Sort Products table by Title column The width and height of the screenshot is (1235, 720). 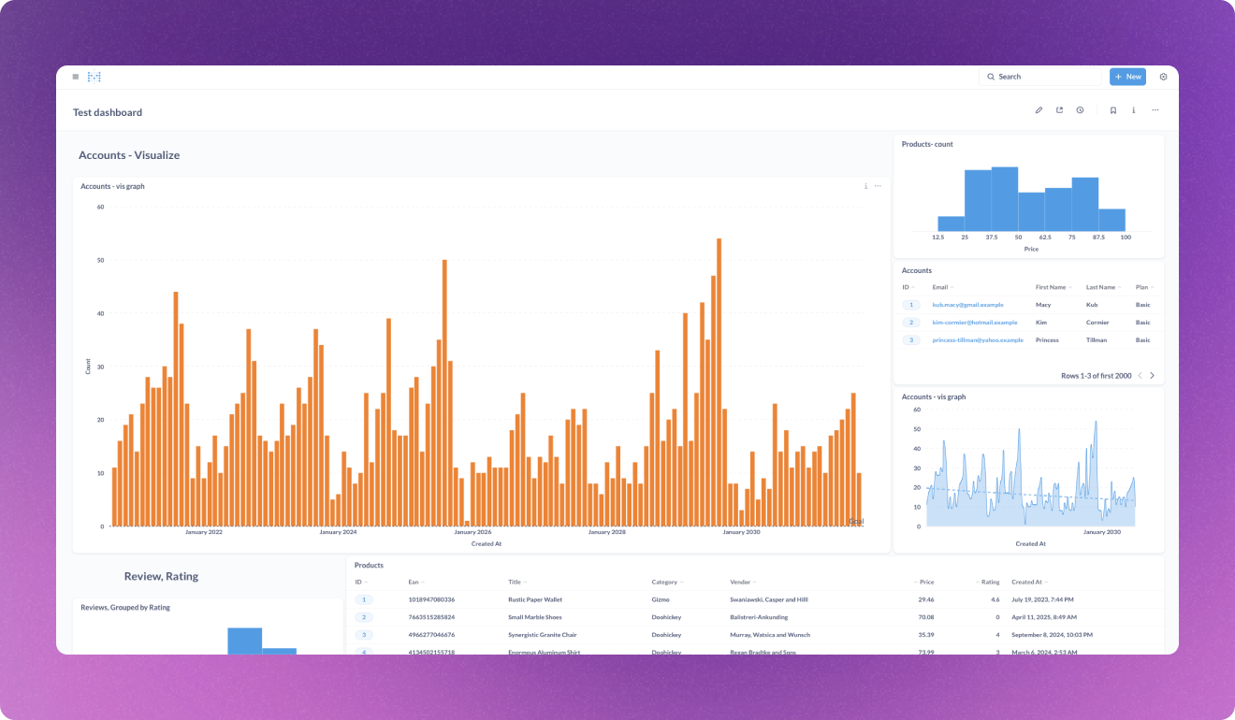click(517, 582)
